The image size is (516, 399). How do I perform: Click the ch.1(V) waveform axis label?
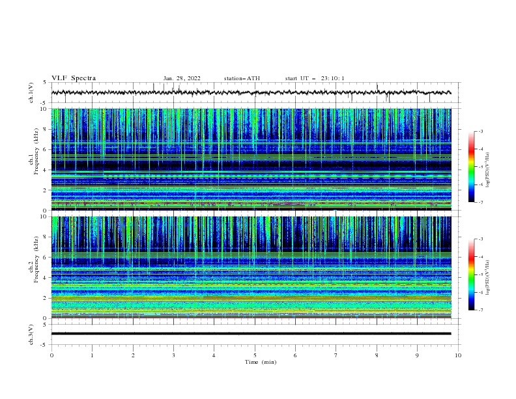click(x=31, y=93)
